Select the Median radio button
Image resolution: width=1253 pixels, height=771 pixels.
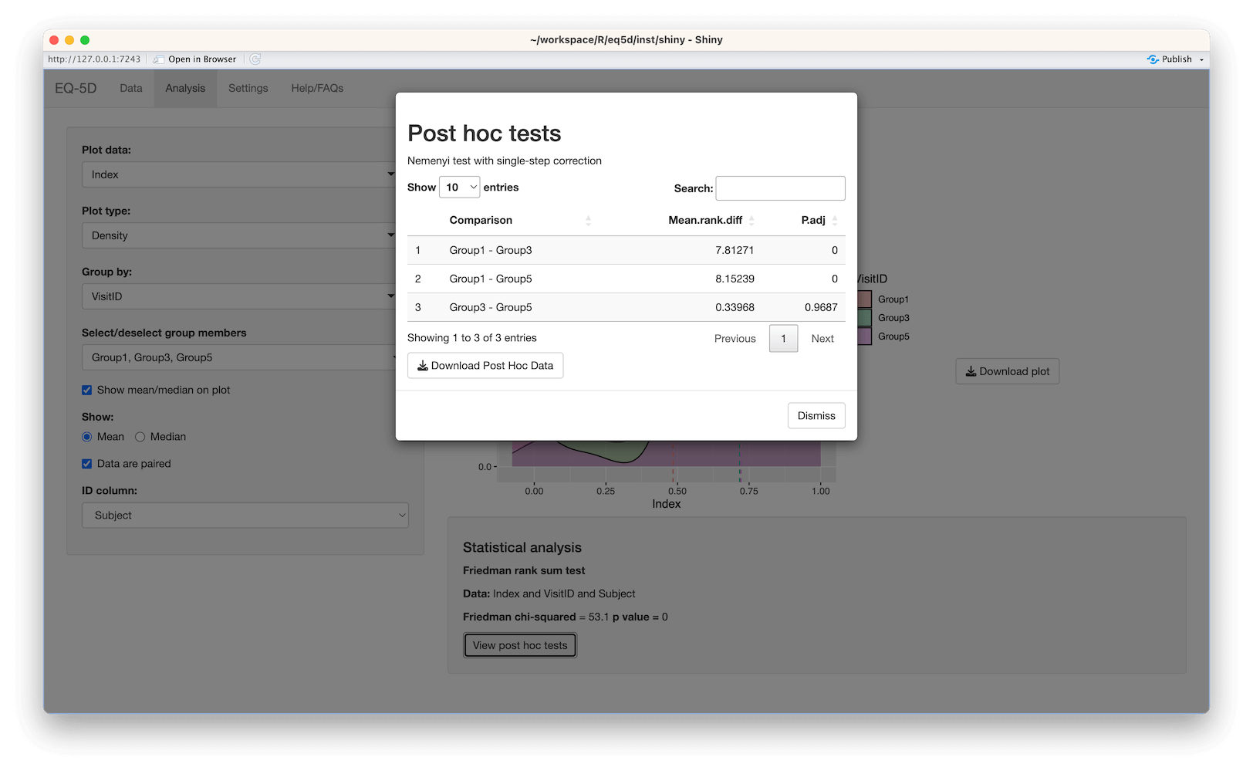click(140, 437)
